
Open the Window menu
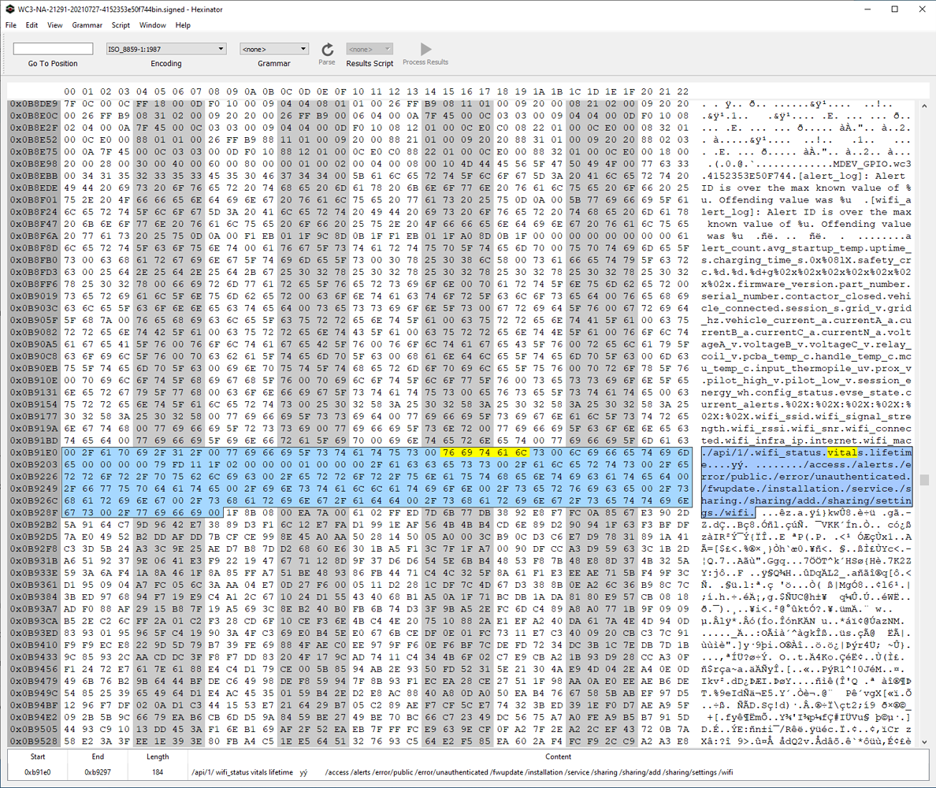(153, 25)
